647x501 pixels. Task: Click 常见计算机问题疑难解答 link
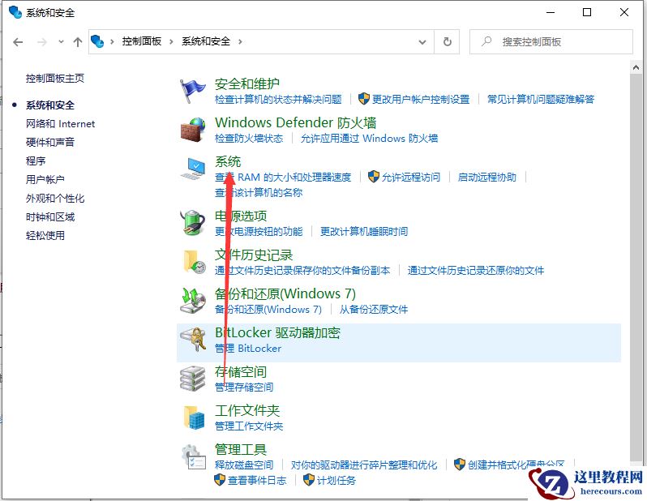click(541, 100)
